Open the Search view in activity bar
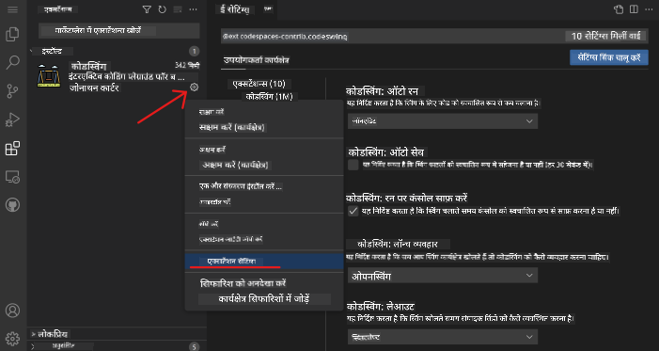This screenshot has height=351, width=659. coord(12,63)
